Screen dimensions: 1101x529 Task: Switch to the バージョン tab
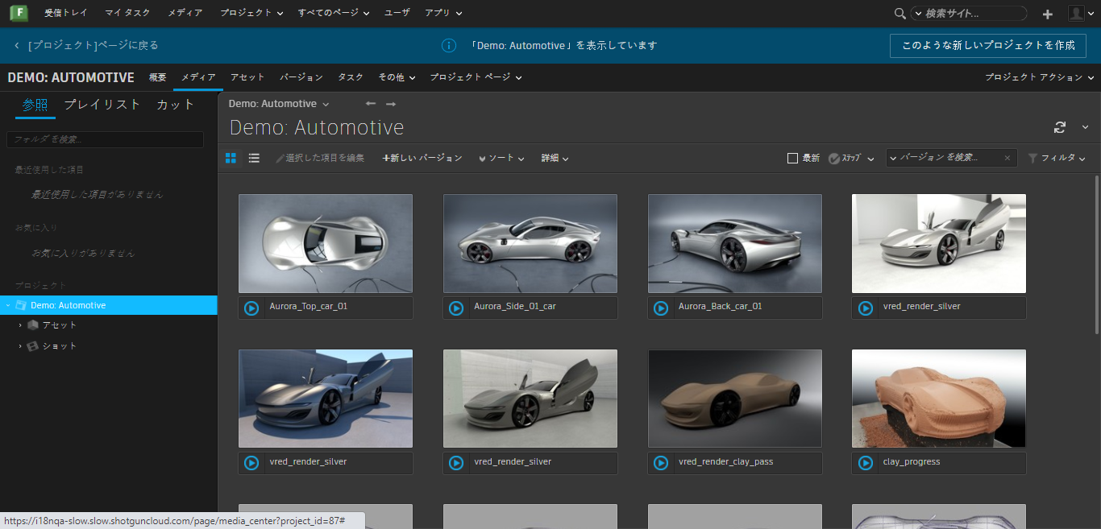pyautogui.click(x=301, y=77)
